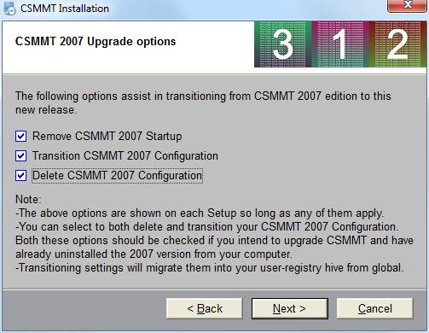Click the "Transition CSMMT 2007 Configuration" label text
The width and height of the screenshot is (429, 333).
125,156
